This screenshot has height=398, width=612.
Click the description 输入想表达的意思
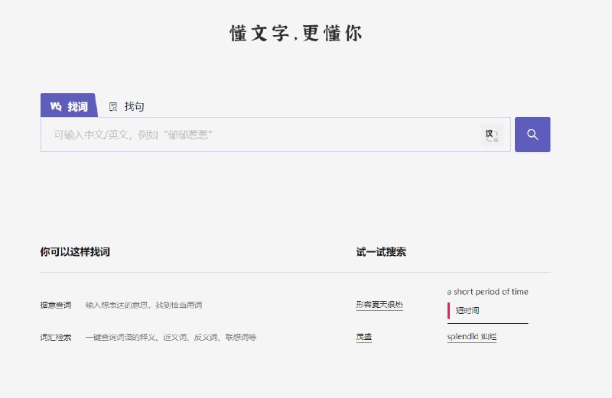pos(144,305)
